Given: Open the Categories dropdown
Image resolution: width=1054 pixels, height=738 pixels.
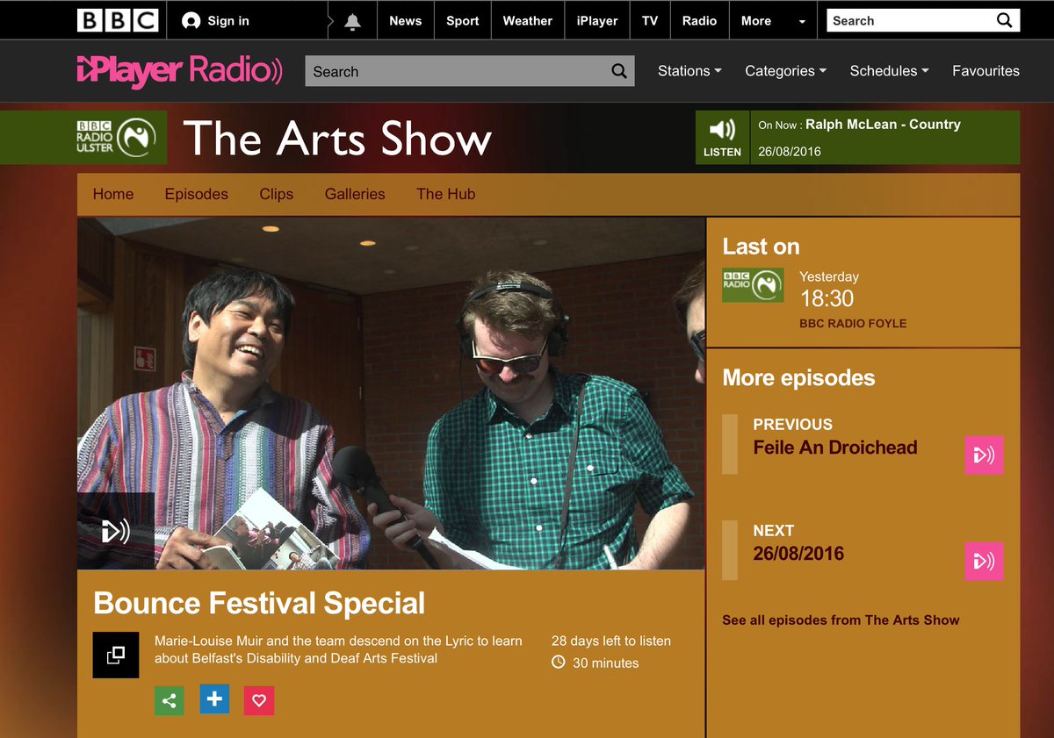Looking at the screenshot, I should pyautogui.click(x=785, y=71).
